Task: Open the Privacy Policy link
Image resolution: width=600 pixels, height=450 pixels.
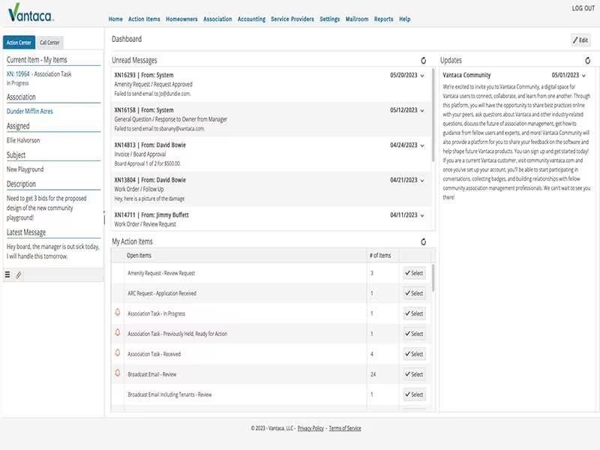Action: [x=310, y=428]
